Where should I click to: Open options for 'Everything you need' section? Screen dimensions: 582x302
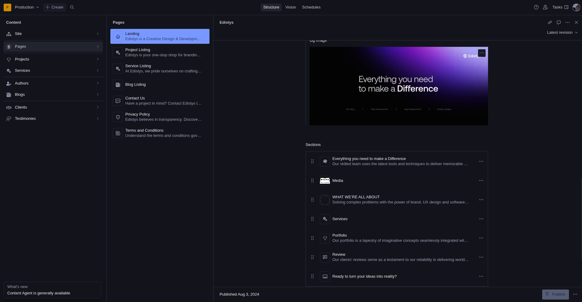(481, 161)
